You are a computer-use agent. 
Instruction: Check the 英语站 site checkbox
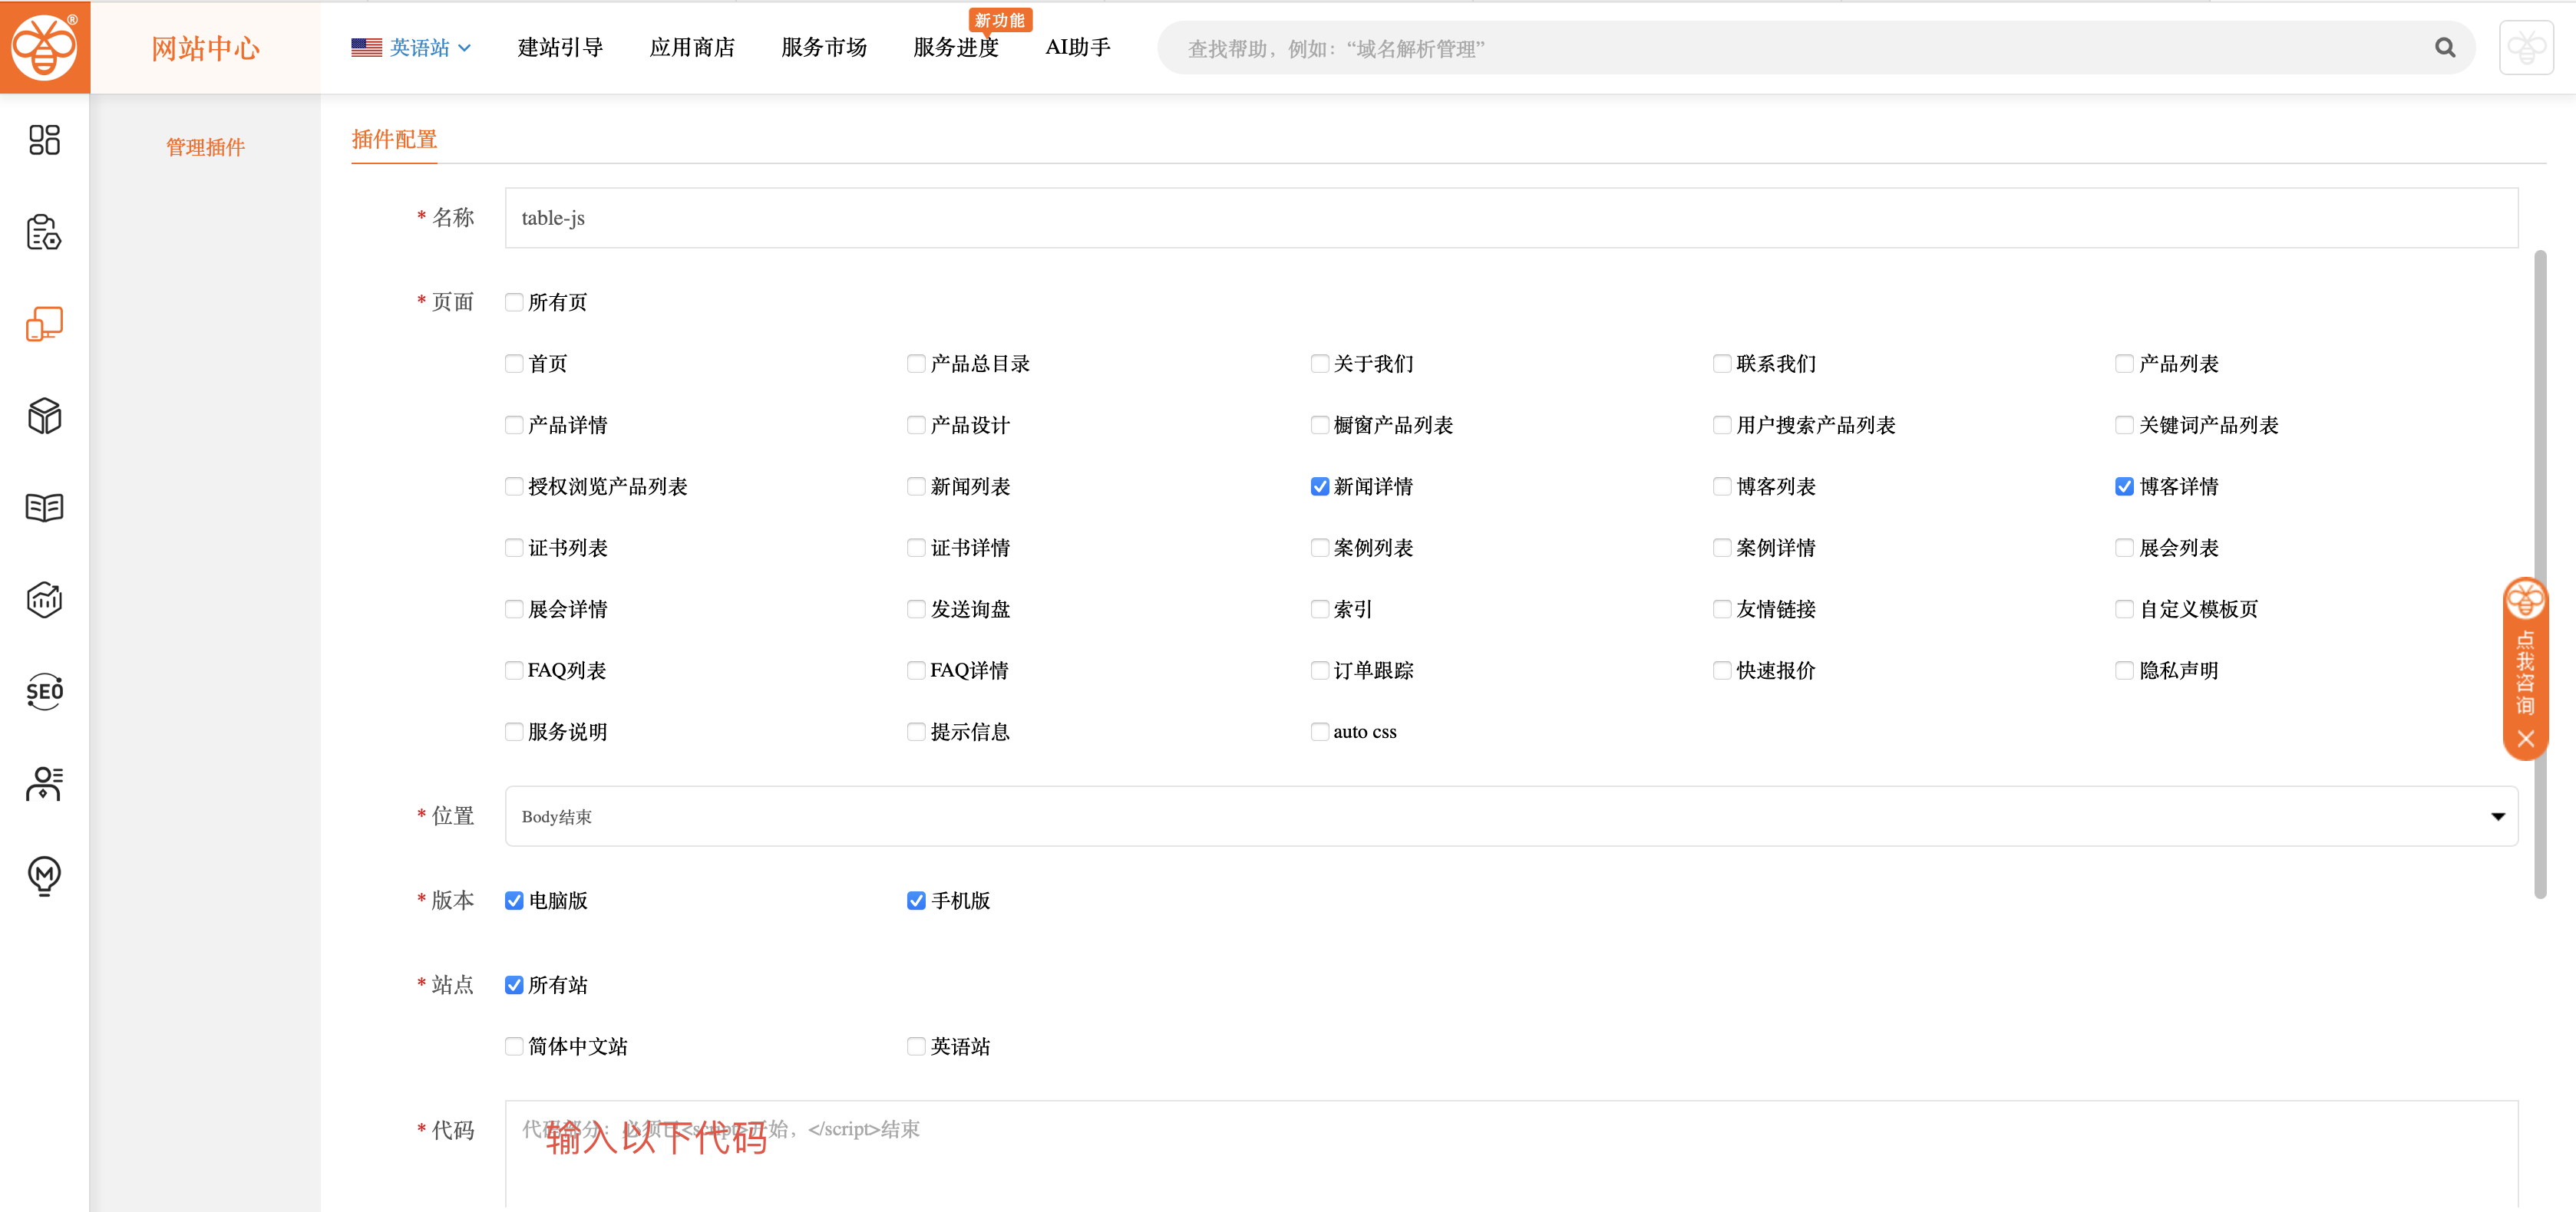point(916,1047)
